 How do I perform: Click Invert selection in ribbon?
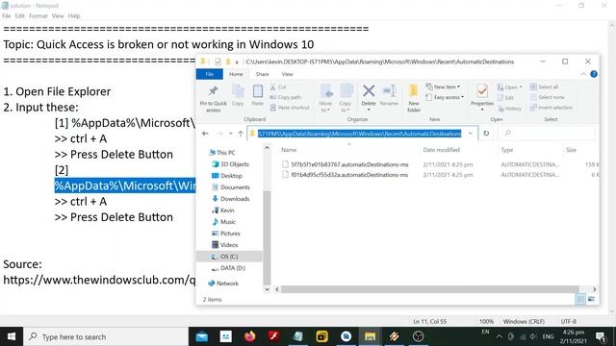tap(552, 108)
